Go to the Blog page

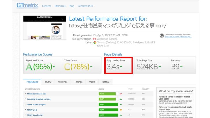(x=72, y=6)
